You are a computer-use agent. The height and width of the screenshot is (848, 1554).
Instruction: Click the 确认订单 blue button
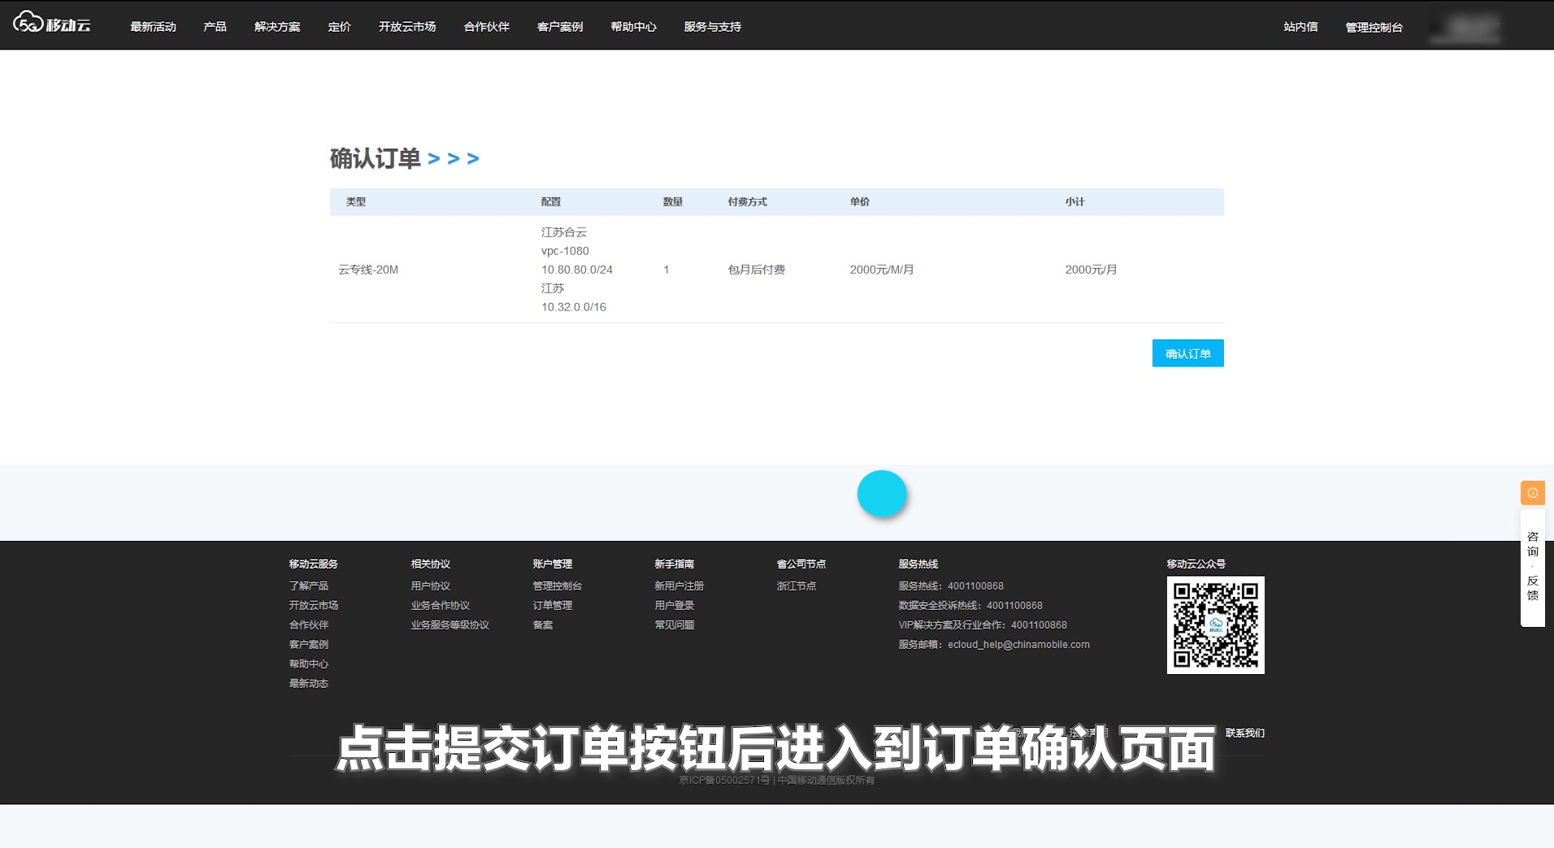(1187, 353)
